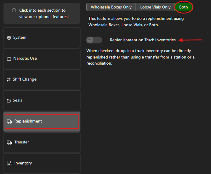Click the Transfer ambulance icon
211x174 pixels.
(x=9, y=142)
